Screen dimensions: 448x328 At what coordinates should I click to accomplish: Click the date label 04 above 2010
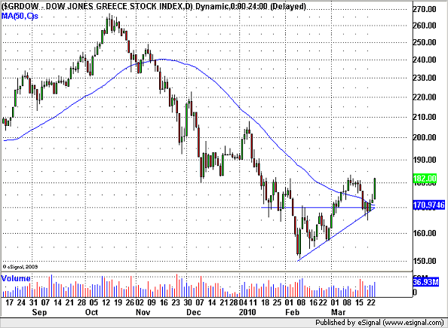point(243,302)
